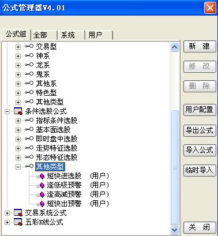Select the 短快进选股 formula row
This screenshot has width=218, height=236.
(x=78, y=176)
